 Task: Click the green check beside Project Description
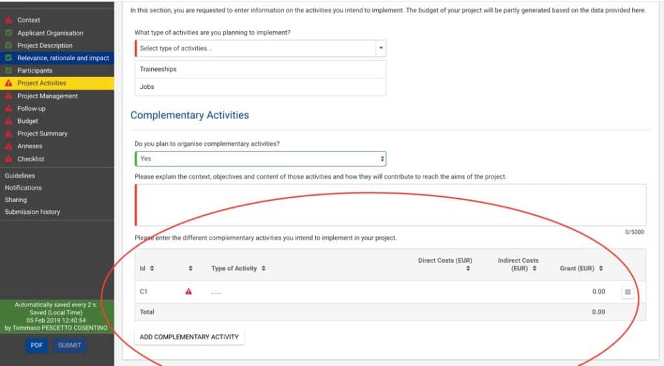8,45
